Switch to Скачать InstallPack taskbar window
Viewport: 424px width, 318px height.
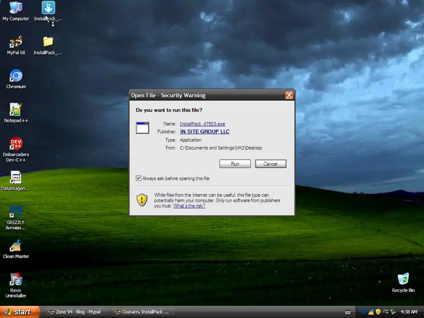point(144,312)
